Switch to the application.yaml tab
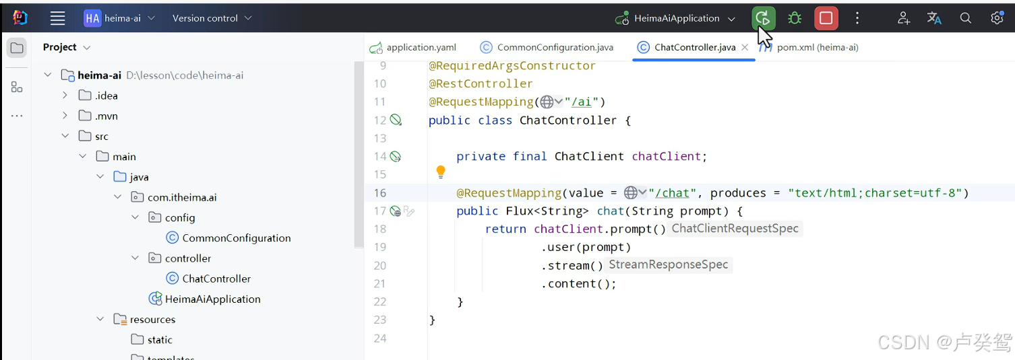Image resolution: width=1015 pixels, height=360 pixels. pyautogui.click(x=413, y=47)
